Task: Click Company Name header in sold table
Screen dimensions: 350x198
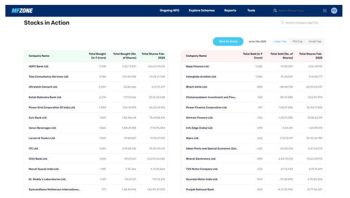Action: point(196,56)
